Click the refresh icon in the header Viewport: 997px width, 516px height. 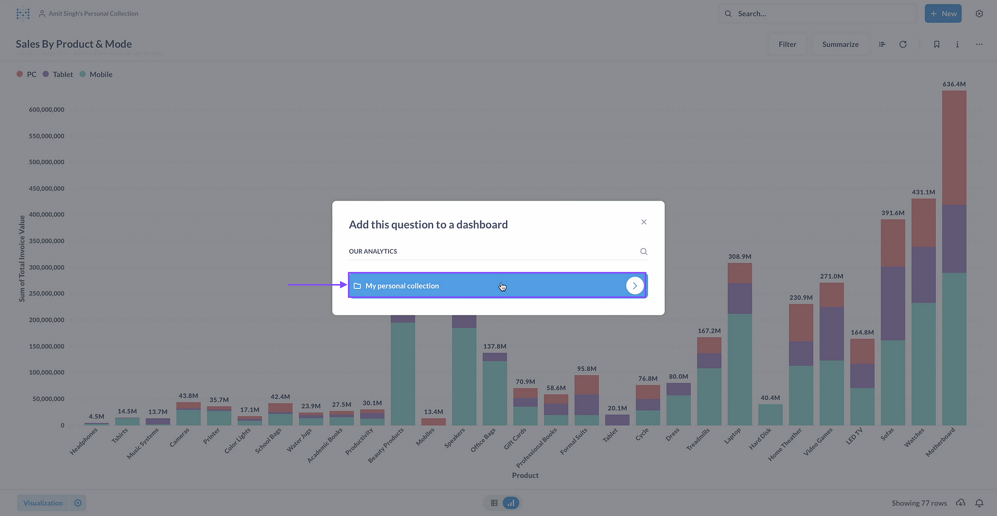tap(903, 44)
